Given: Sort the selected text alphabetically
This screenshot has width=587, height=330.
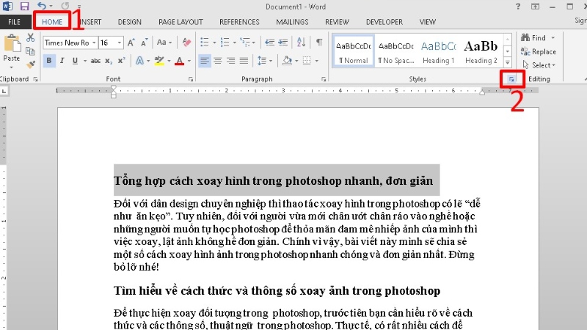Looking at the screenshot, I should [x=301, y=42].
